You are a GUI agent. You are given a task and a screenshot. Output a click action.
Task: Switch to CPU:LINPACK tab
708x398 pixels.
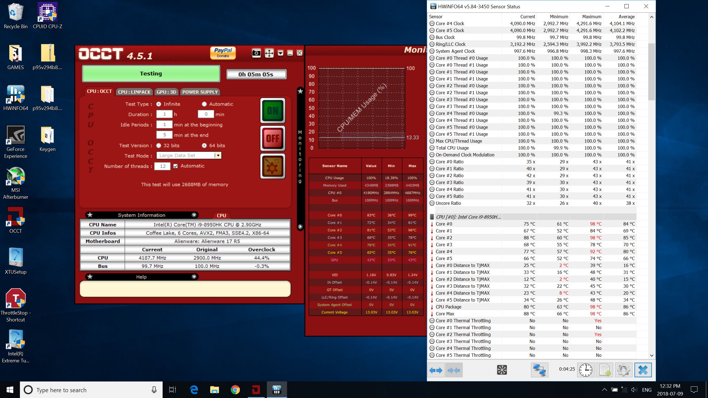point(134,92)
